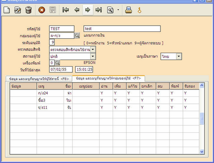The image size is (214, 163).
Task: Go to previous record left arrow
Action: (x=77, y=10)
